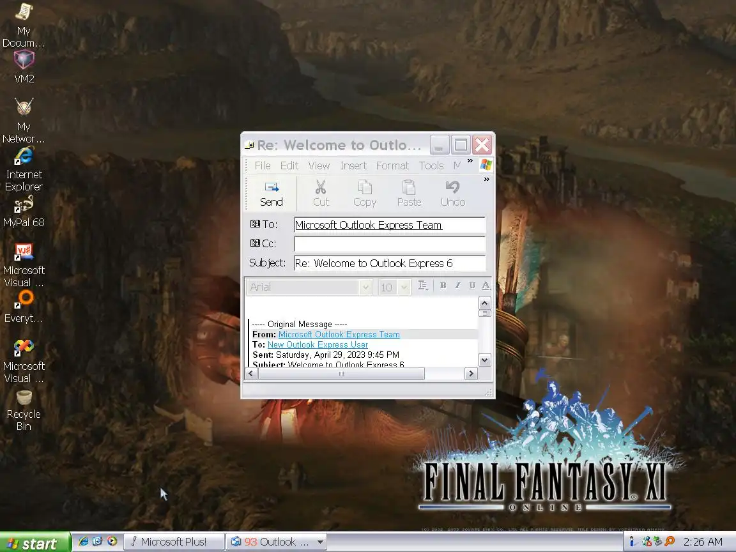Expand the font size 10 dropdown
The width and height of the screenshot is (736, 552).
click(x=404, y=287)
